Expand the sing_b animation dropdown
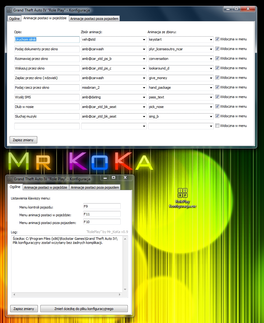 (x=211, y=116)
